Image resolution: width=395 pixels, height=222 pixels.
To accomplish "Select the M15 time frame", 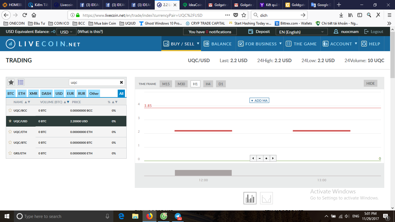I will coord(166,84).
